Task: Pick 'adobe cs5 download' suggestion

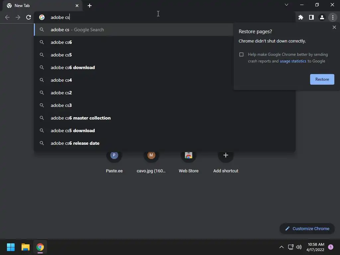Action: [165, 130]
